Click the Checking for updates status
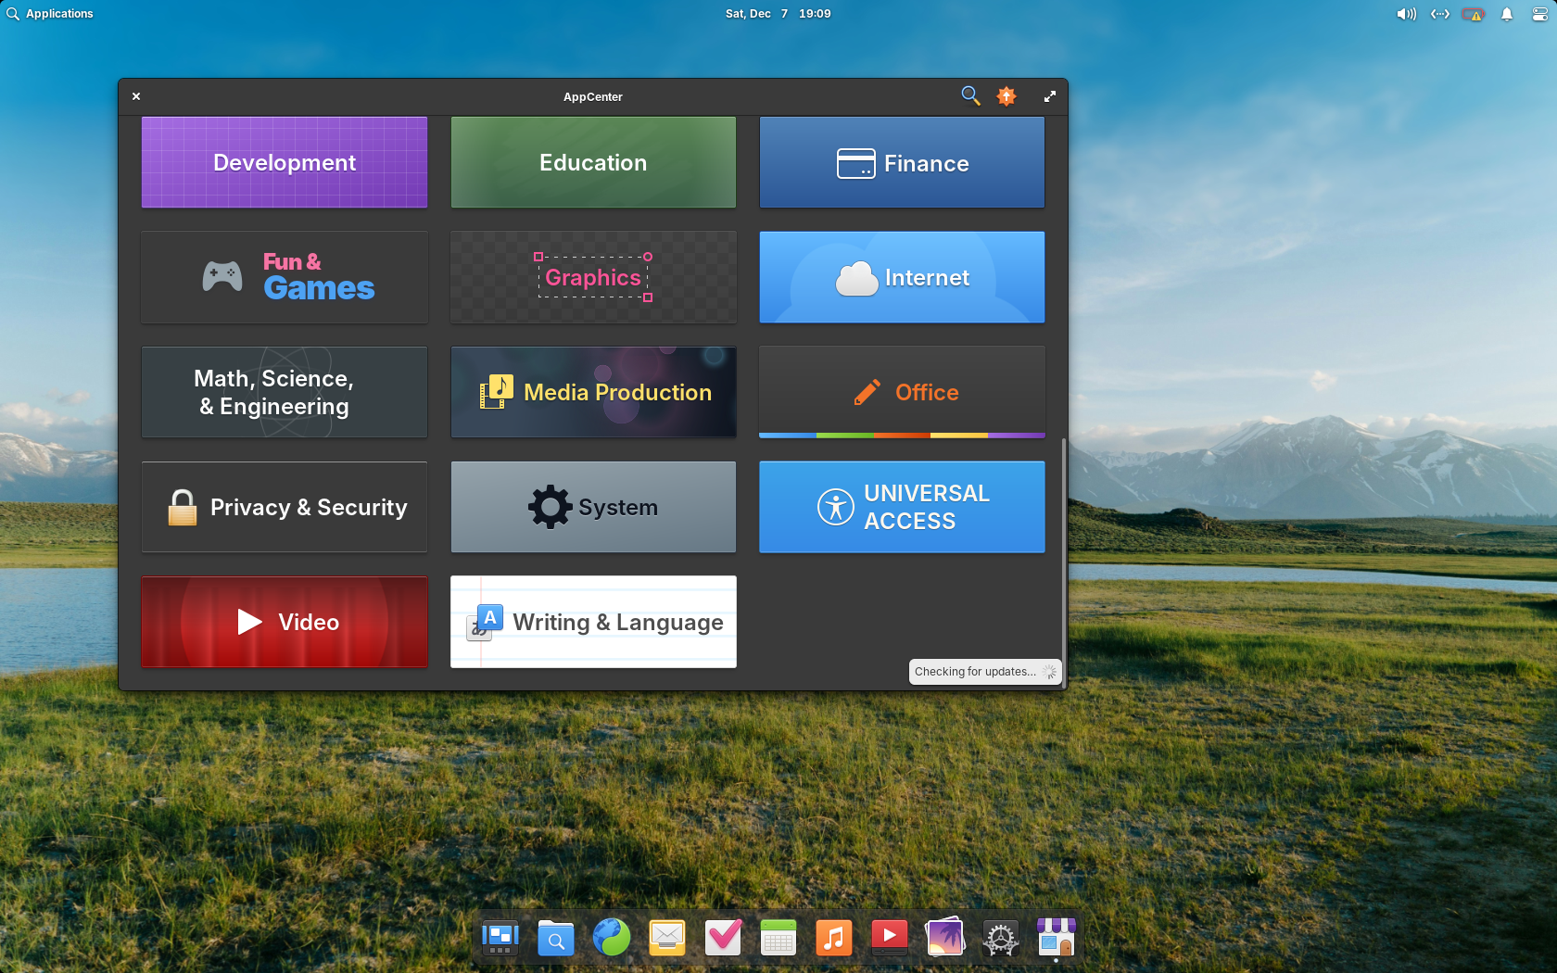This screenshot has width=1557, height=973. (x=985, y=672)
